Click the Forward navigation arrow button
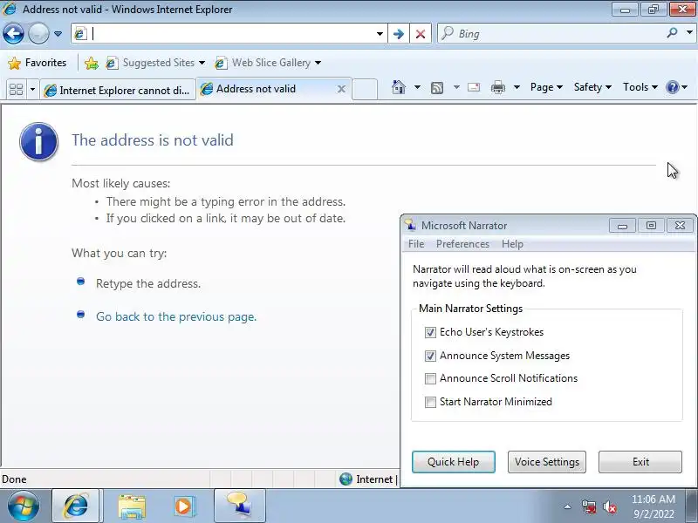Image resolution: width=698 pixels, height=523 pixels. [38, 33]
